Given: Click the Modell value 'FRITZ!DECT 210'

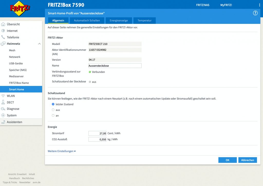Looking at the screenshot, I should click(115, 44).
